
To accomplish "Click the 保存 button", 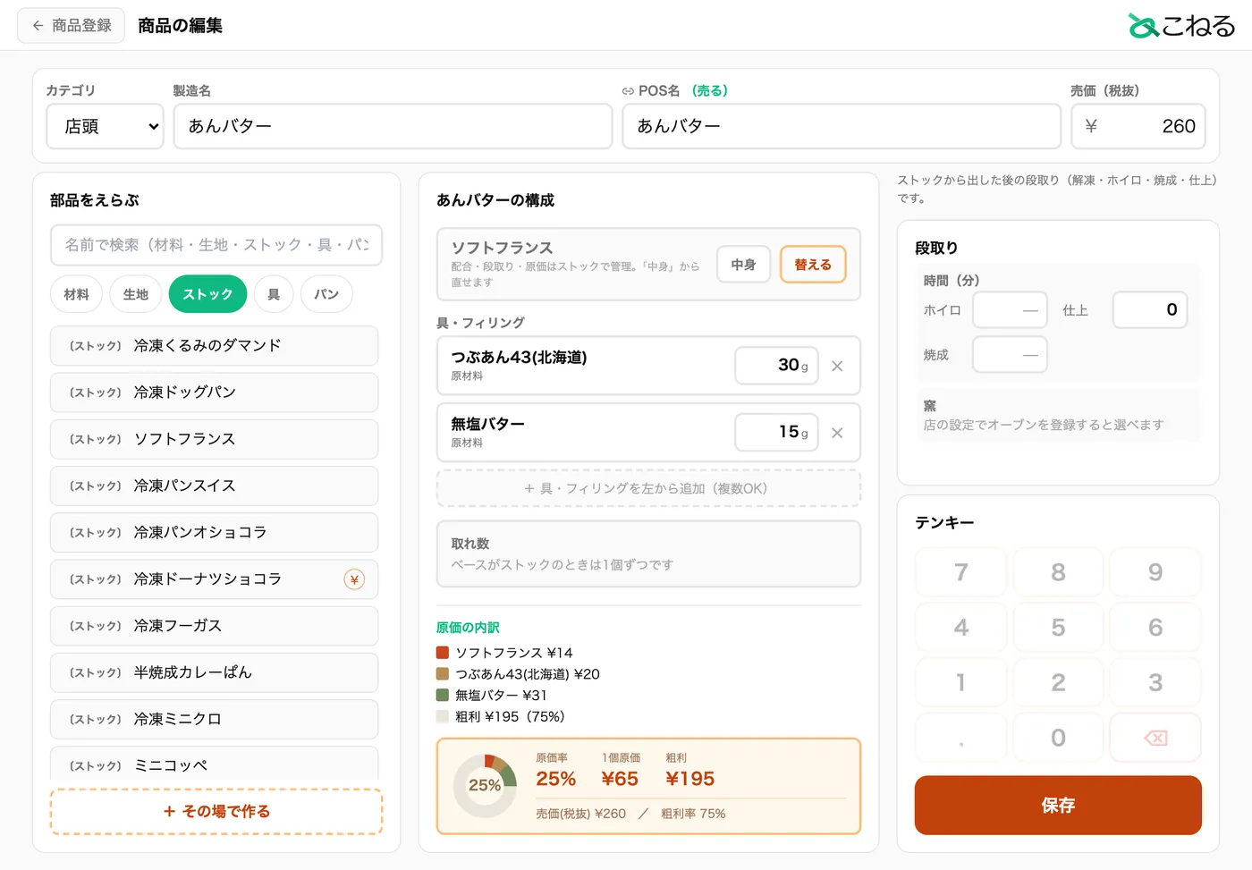I will 1058,806.
